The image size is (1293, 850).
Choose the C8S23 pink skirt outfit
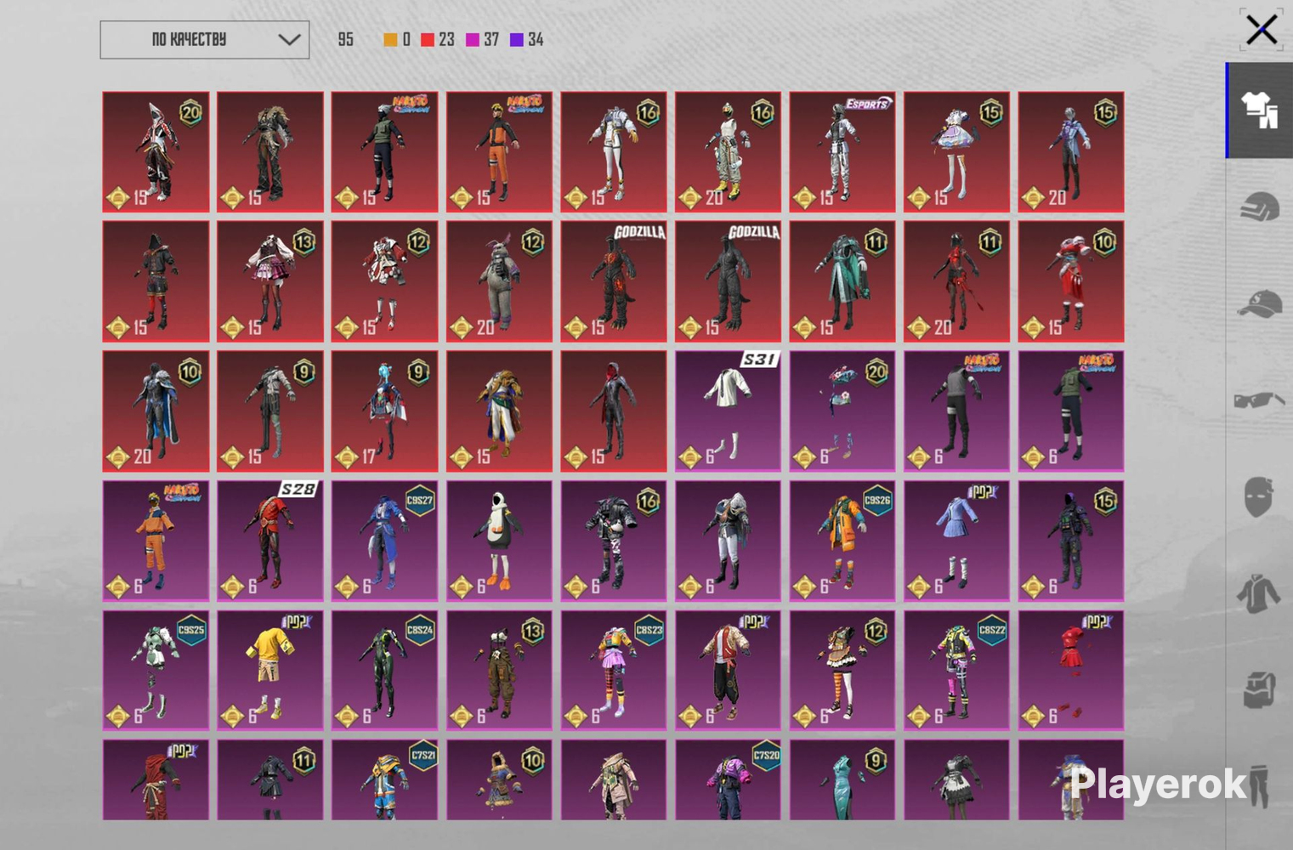coord(614,671)
